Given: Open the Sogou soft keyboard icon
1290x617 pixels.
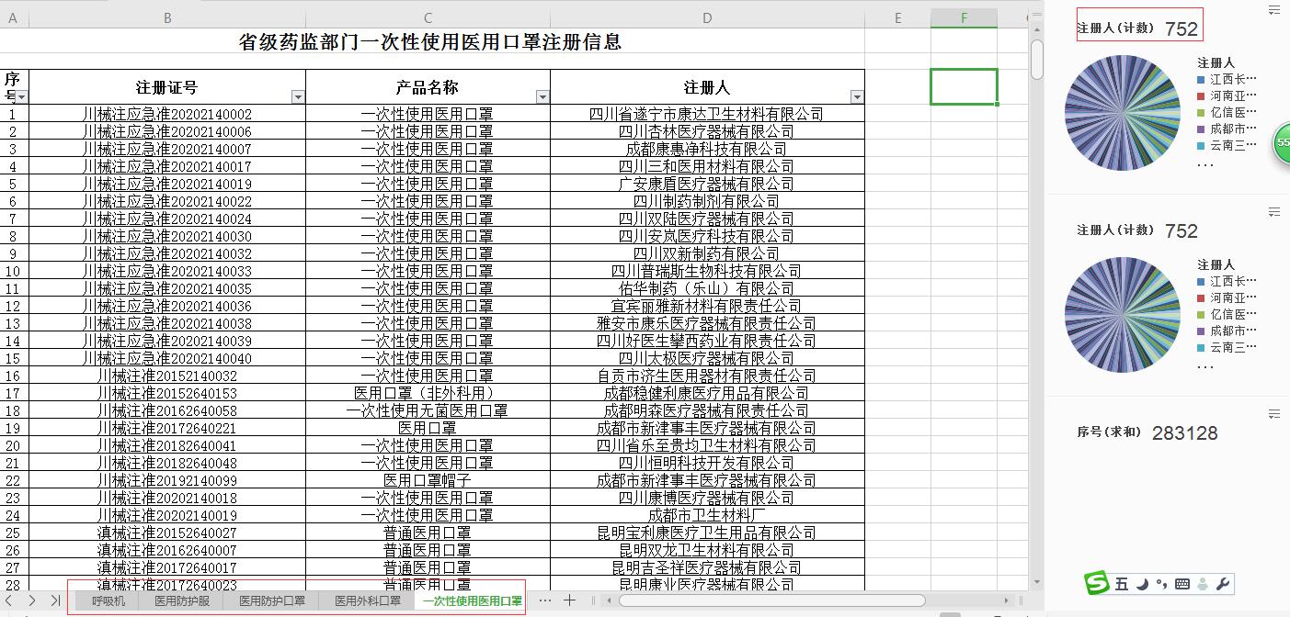Looking at the screenshot, I should (1182, 583).
